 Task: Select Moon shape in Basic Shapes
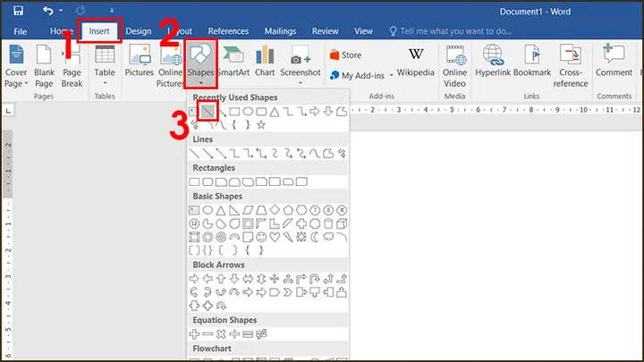[315, 237]
